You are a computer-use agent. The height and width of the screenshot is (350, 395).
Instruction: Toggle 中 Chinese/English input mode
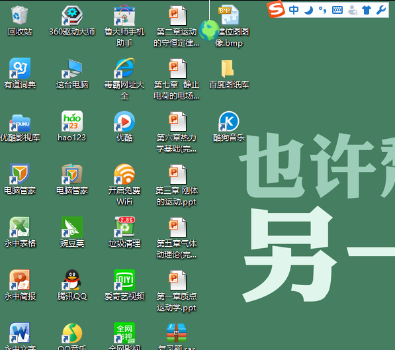point(294,10)
